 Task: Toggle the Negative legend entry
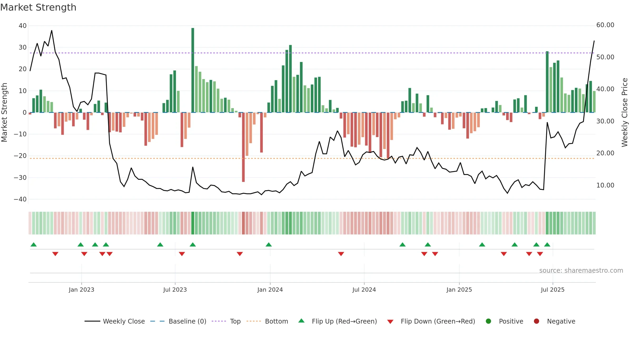click(554, 321)
